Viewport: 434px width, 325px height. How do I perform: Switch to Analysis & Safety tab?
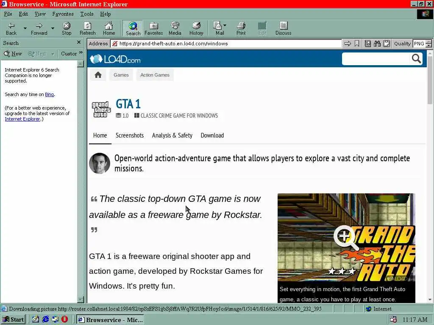click(x=172, y=135)
